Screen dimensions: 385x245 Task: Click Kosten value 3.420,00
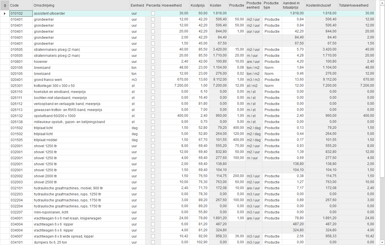[218, 50]
